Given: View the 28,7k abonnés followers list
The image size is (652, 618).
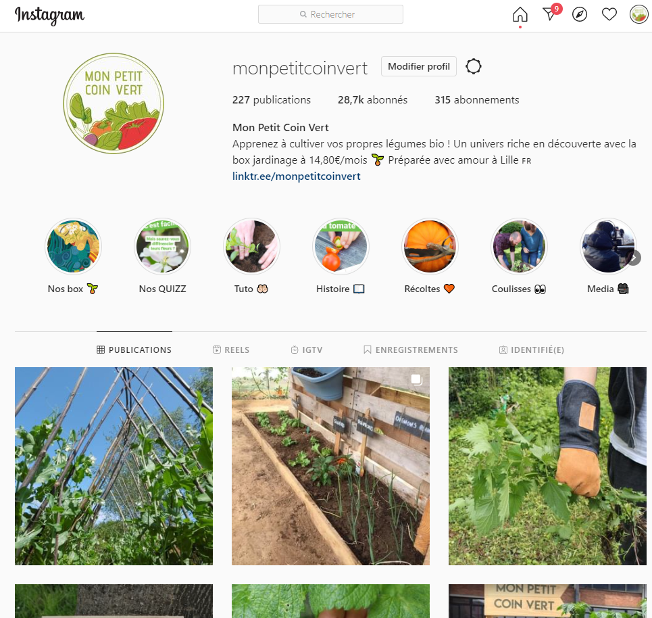Looking at the screenshot, I should pyautogui.click(x=372, y=100).
